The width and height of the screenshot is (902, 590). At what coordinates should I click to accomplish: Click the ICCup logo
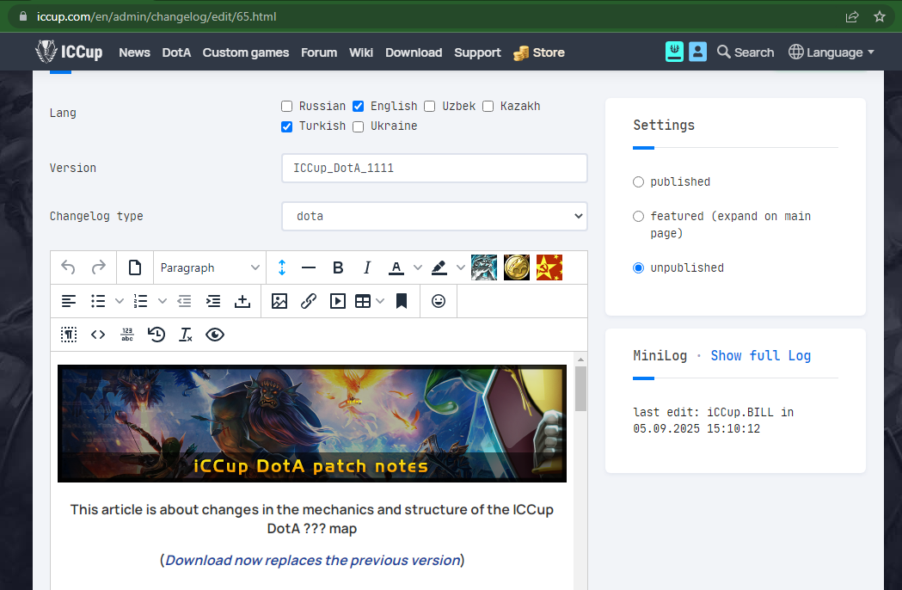pyautogui.click(x=69, y=52)
